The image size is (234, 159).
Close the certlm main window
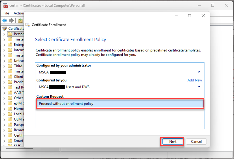226,5
